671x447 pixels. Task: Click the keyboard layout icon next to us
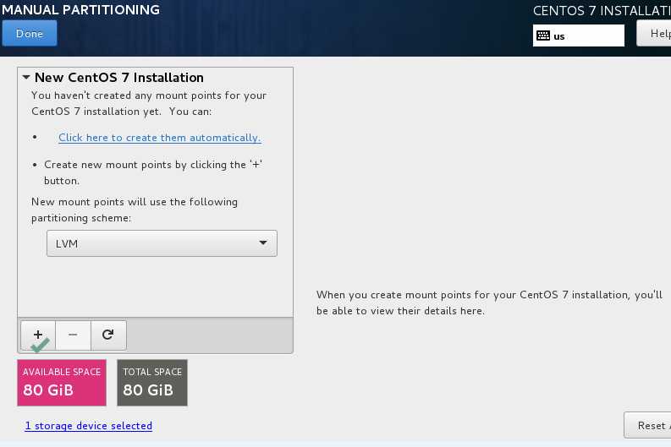[543, 35]
